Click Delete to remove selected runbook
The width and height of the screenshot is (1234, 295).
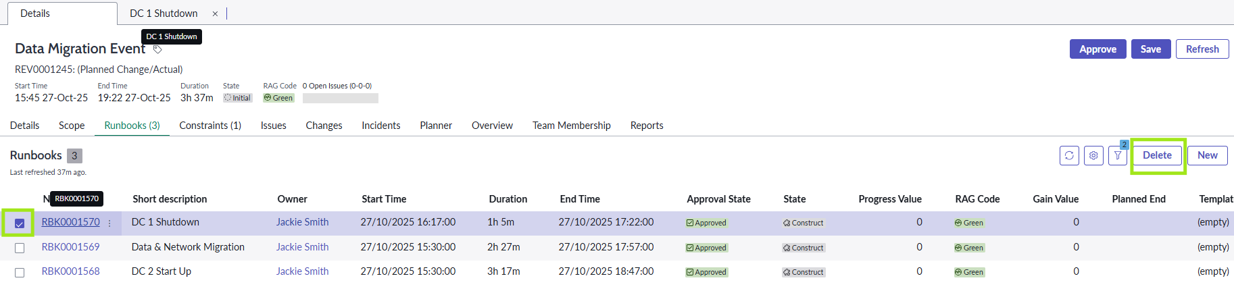pos(1157,155)
